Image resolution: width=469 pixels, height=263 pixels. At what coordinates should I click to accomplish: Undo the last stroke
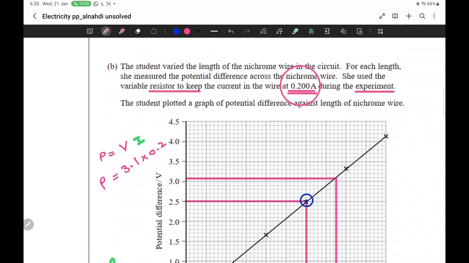(230, 31)
